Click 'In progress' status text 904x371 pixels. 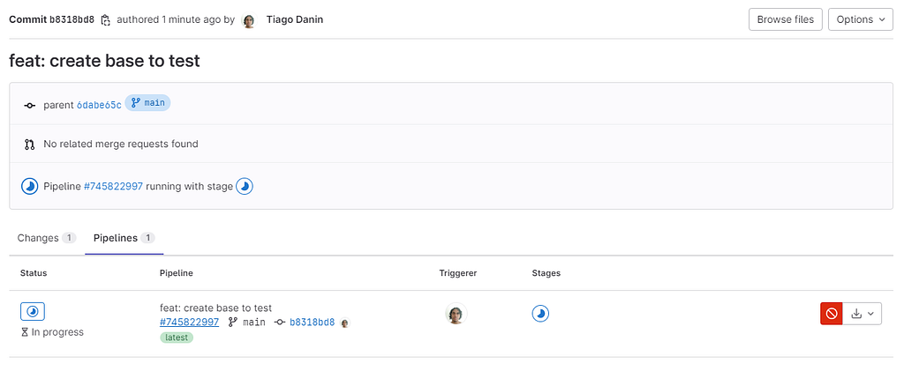click(57, 332)
